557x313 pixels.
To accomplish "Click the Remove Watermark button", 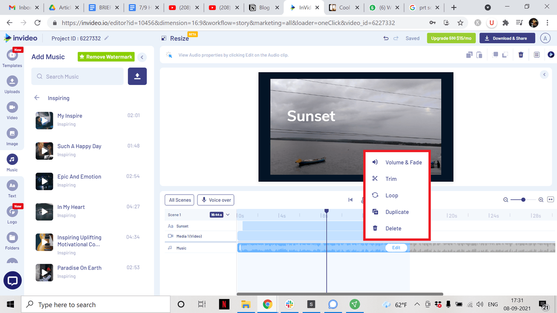I will pos(106,57).
